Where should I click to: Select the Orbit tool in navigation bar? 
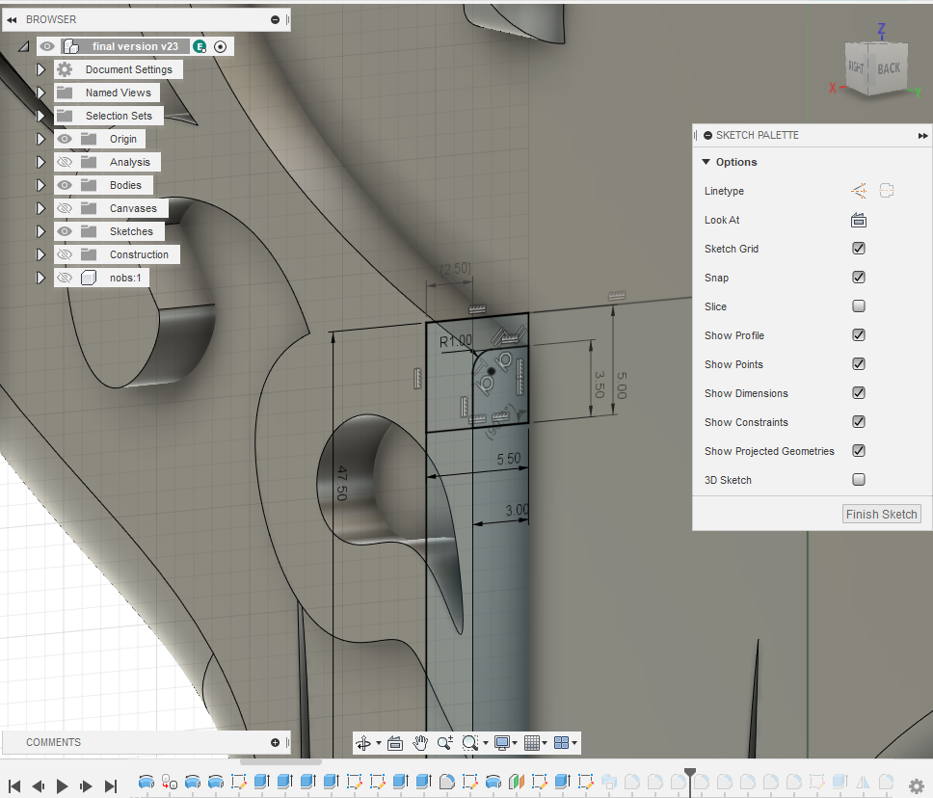pos(363,743)
